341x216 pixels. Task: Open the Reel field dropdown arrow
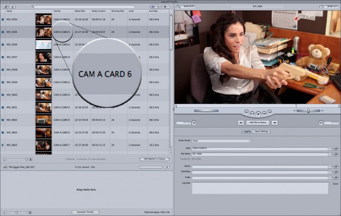pos(330,149)
